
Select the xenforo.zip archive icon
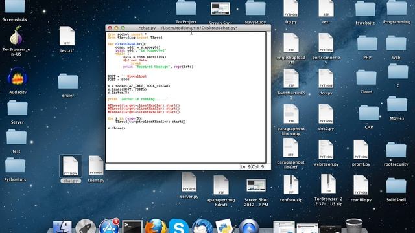coord(291,184)
